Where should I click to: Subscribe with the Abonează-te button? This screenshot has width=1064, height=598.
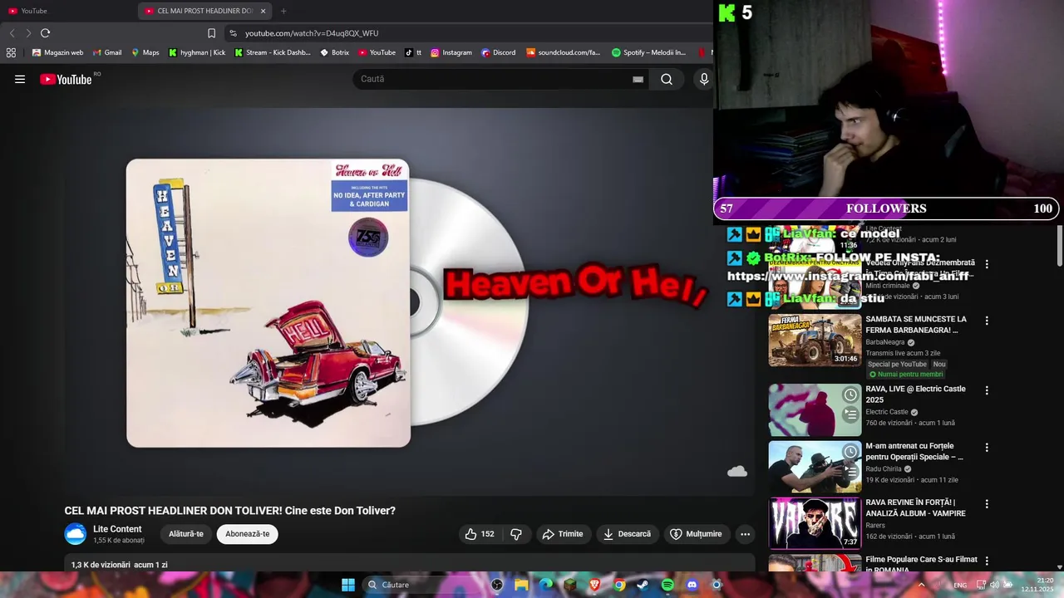[248, 534]
